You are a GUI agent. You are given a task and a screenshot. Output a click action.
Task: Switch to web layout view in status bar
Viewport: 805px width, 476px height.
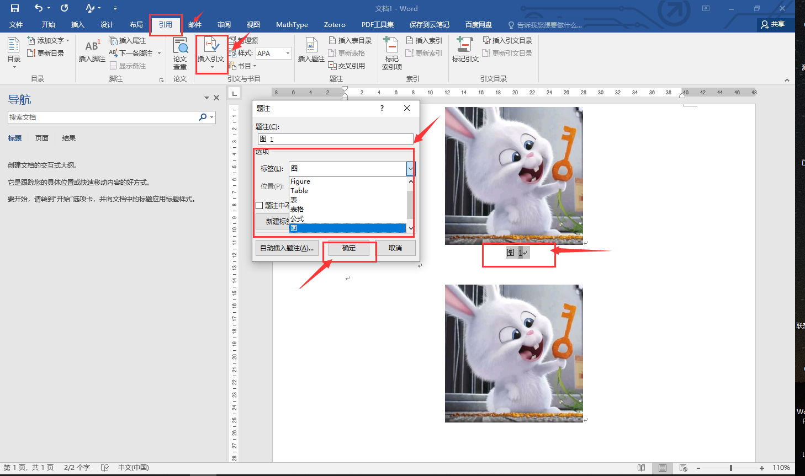coord(684,468)
